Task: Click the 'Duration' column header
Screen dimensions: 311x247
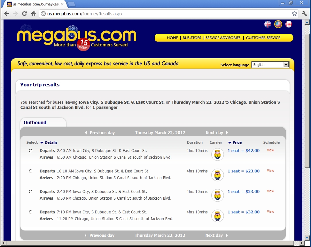Action: coord(195,142)
